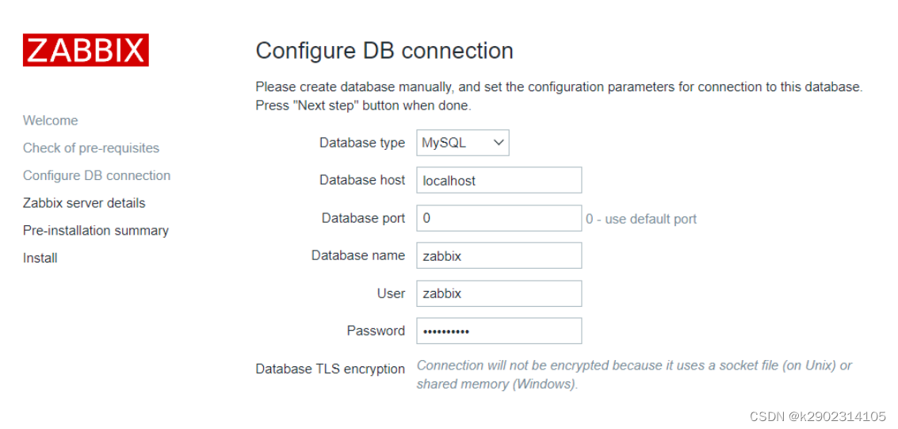Click the Database TLS encryption label

331,370
